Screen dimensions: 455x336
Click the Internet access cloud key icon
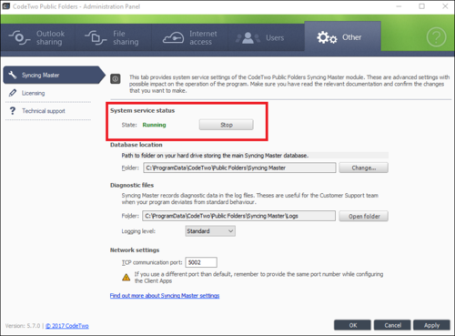[173, 38]
